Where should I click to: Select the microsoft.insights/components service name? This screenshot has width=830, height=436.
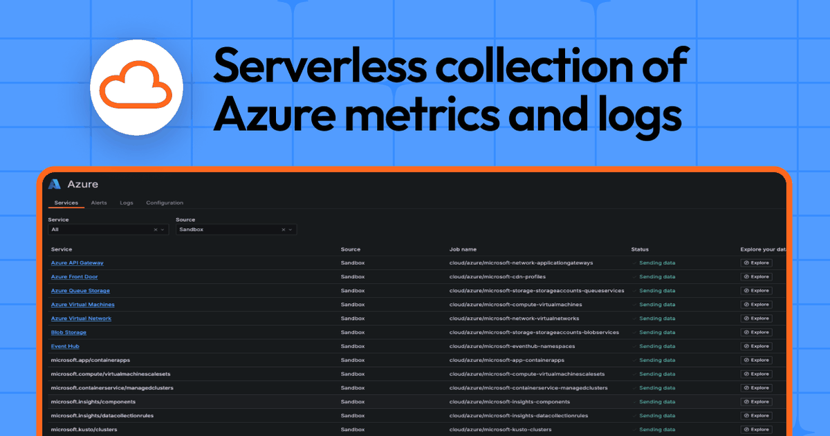click(93, 401)
